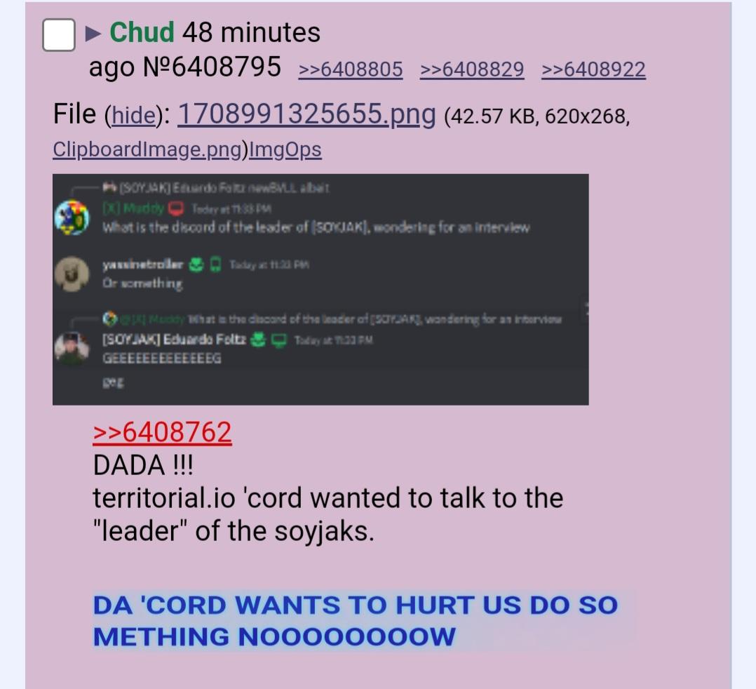The image size is (756, 689).
Task: Open original filename ClipboardImage.png
Action: tap(147, 149)
